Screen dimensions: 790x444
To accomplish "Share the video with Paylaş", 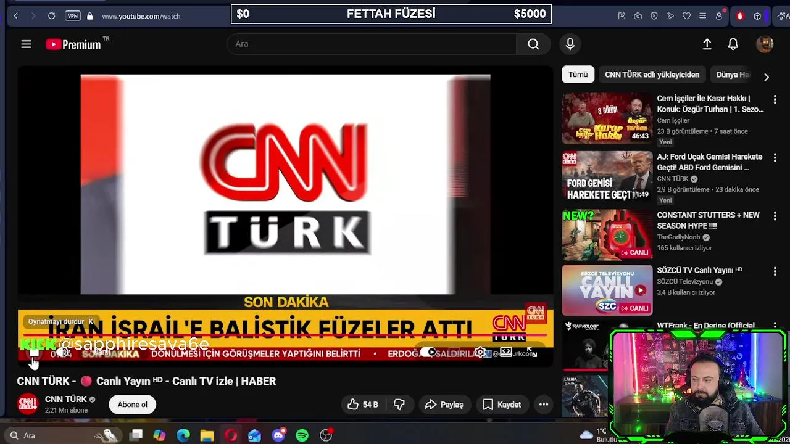I will point(444,405).
